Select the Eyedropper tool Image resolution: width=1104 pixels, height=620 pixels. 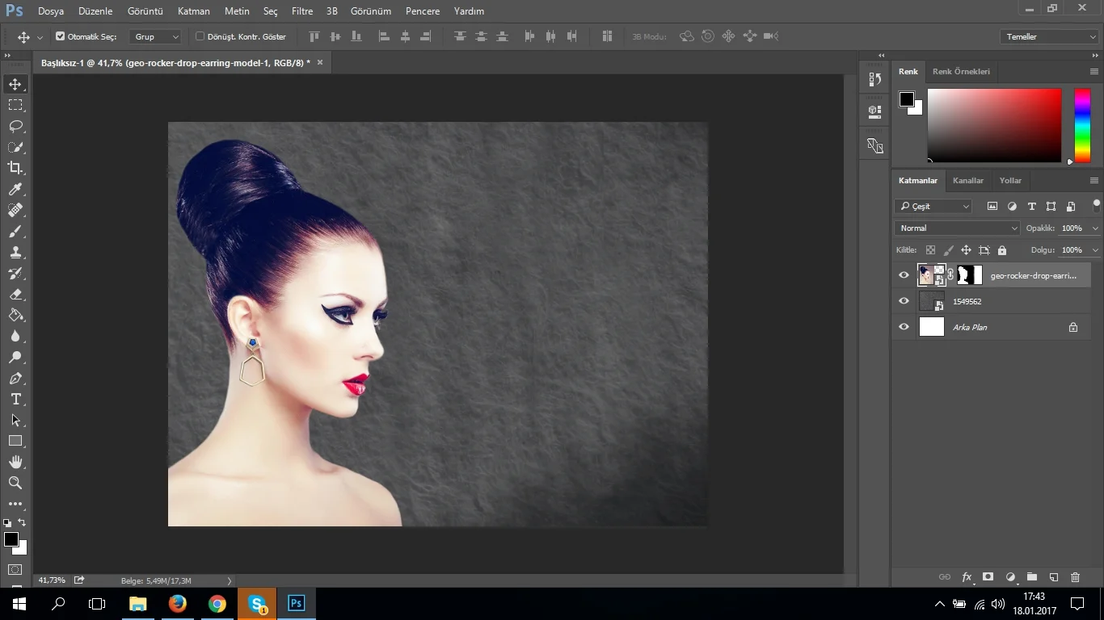click(x=15, y=189)
